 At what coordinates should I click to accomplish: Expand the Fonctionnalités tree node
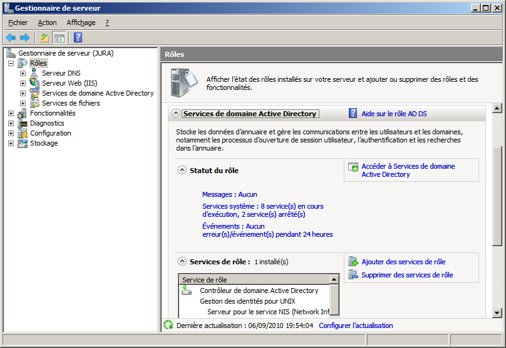point(11,113)
